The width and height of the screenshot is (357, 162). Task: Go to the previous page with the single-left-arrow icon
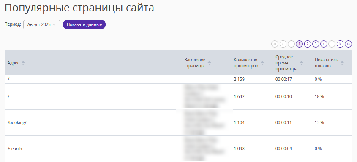[x=283, y=44]
